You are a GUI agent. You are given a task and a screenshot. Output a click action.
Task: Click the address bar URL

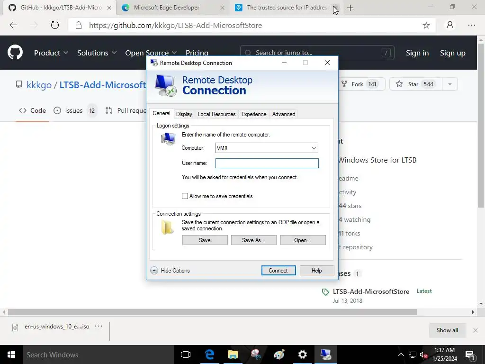pyautogui.click(x=175, y=26)
